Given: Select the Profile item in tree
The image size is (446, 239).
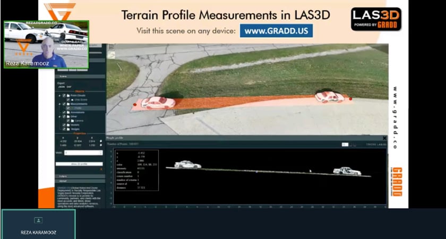Looking at the screenshot, I should [x=78, y=108].
